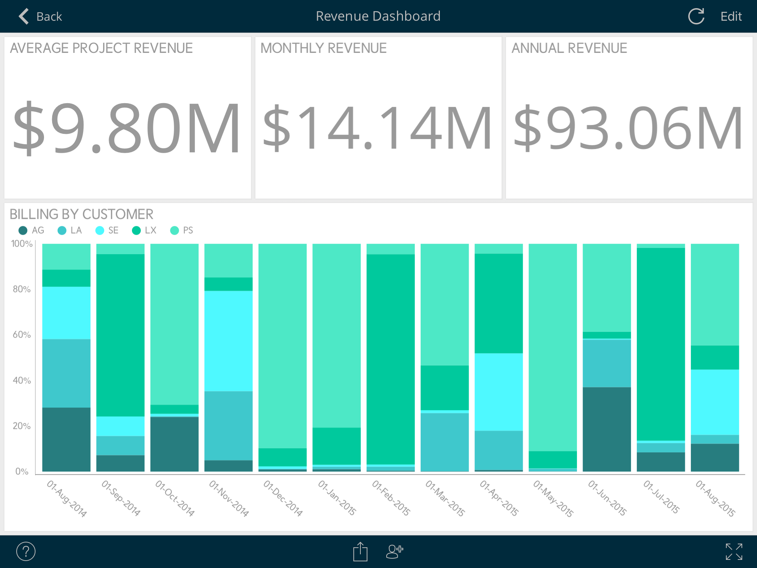
Task: Select the 01-Aug-2014 bar's dark AG segment
Action: click(x=67, y=439)
